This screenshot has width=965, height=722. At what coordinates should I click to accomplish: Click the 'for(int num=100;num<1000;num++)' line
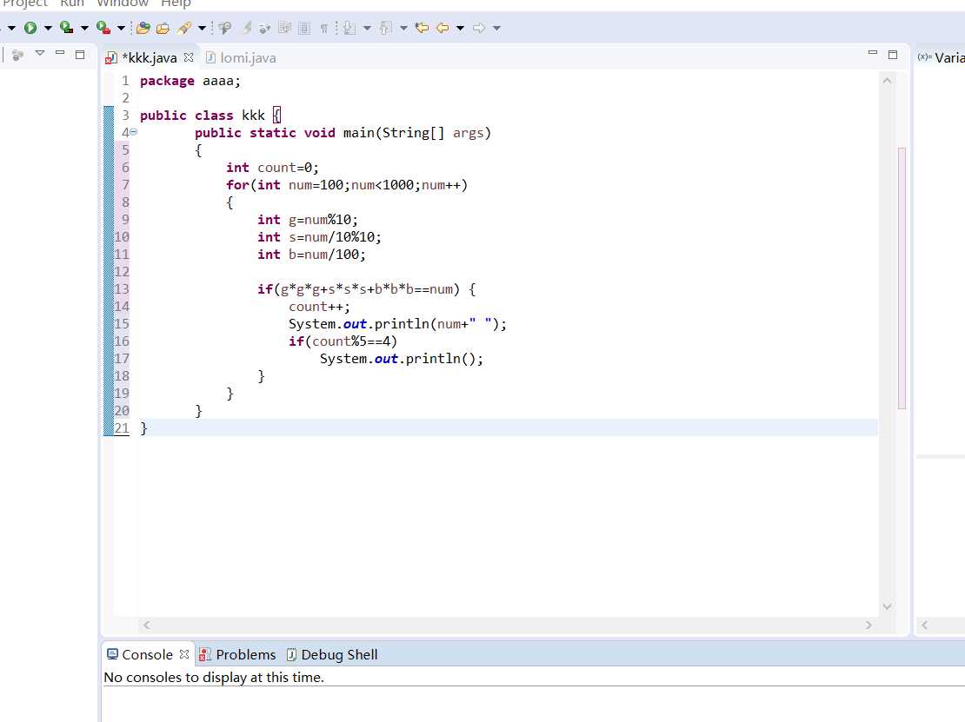347,184
